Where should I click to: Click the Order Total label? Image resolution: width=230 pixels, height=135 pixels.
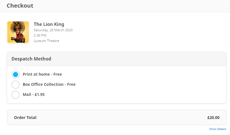click(x=25, y=118)
